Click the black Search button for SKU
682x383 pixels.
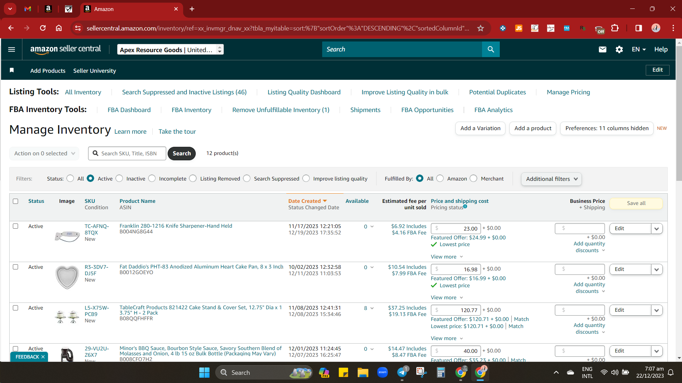pos(182,153)
